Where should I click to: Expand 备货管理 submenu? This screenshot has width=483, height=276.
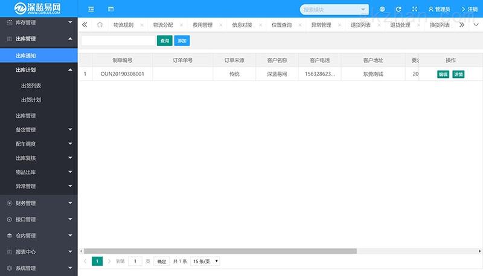click(39, 130)
